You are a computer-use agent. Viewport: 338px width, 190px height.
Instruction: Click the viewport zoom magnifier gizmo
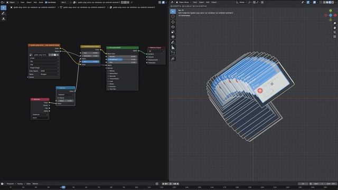[334, 23]
